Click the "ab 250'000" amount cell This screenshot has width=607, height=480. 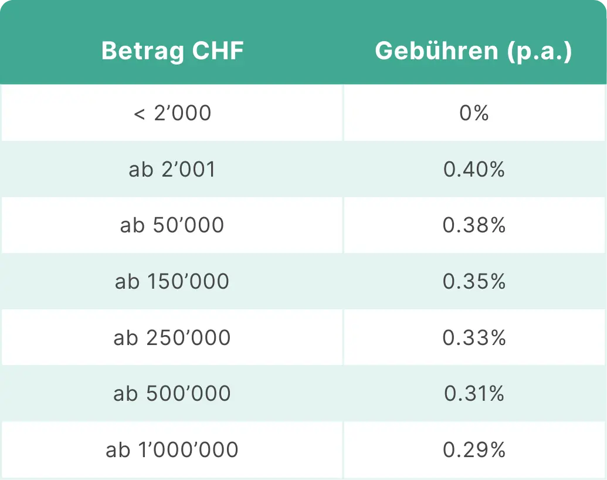point(172,338)
